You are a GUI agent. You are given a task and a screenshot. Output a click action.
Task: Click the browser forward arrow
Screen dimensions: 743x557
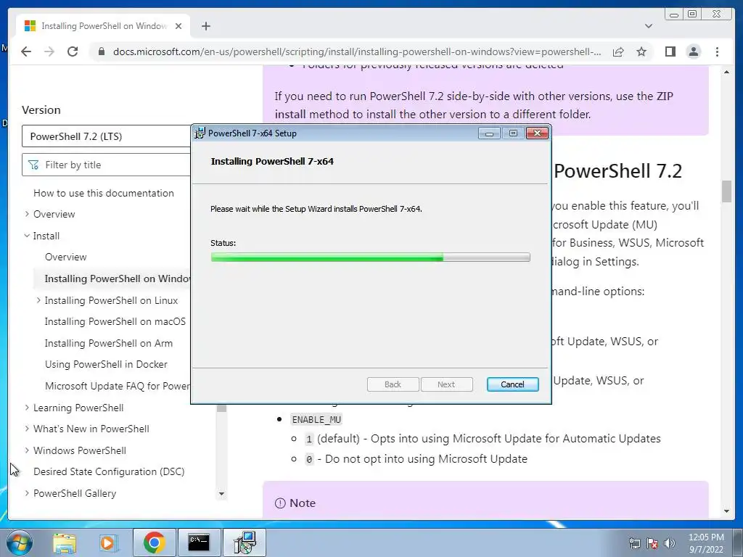coord(49,51)
